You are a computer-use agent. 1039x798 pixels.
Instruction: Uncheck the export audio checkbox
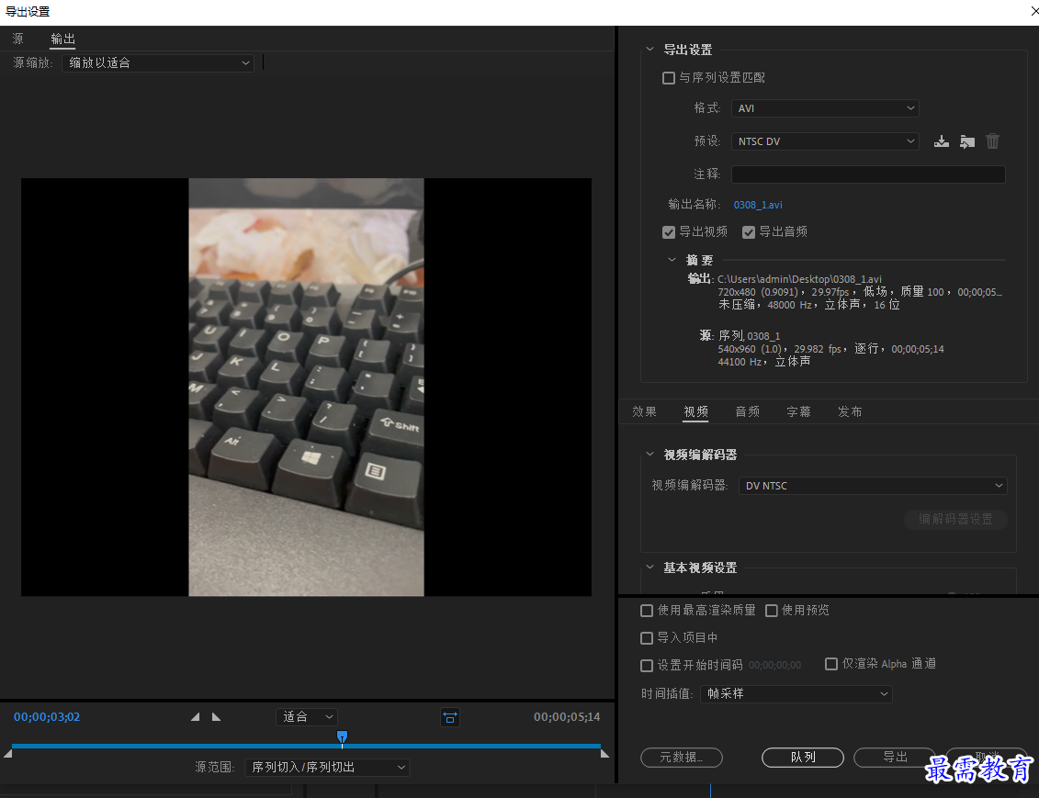748,231
